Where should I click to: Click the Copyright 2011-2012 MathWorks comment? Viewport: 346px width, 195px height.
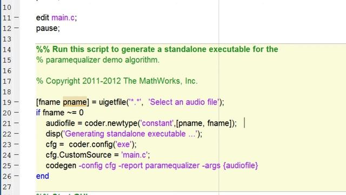click(x=117, y=81)
